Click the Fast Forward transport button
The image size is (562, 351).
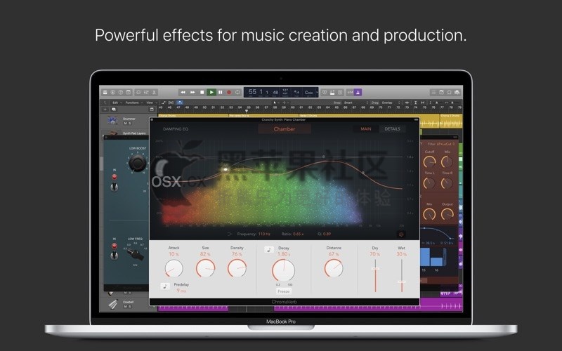tap(192, 92)
